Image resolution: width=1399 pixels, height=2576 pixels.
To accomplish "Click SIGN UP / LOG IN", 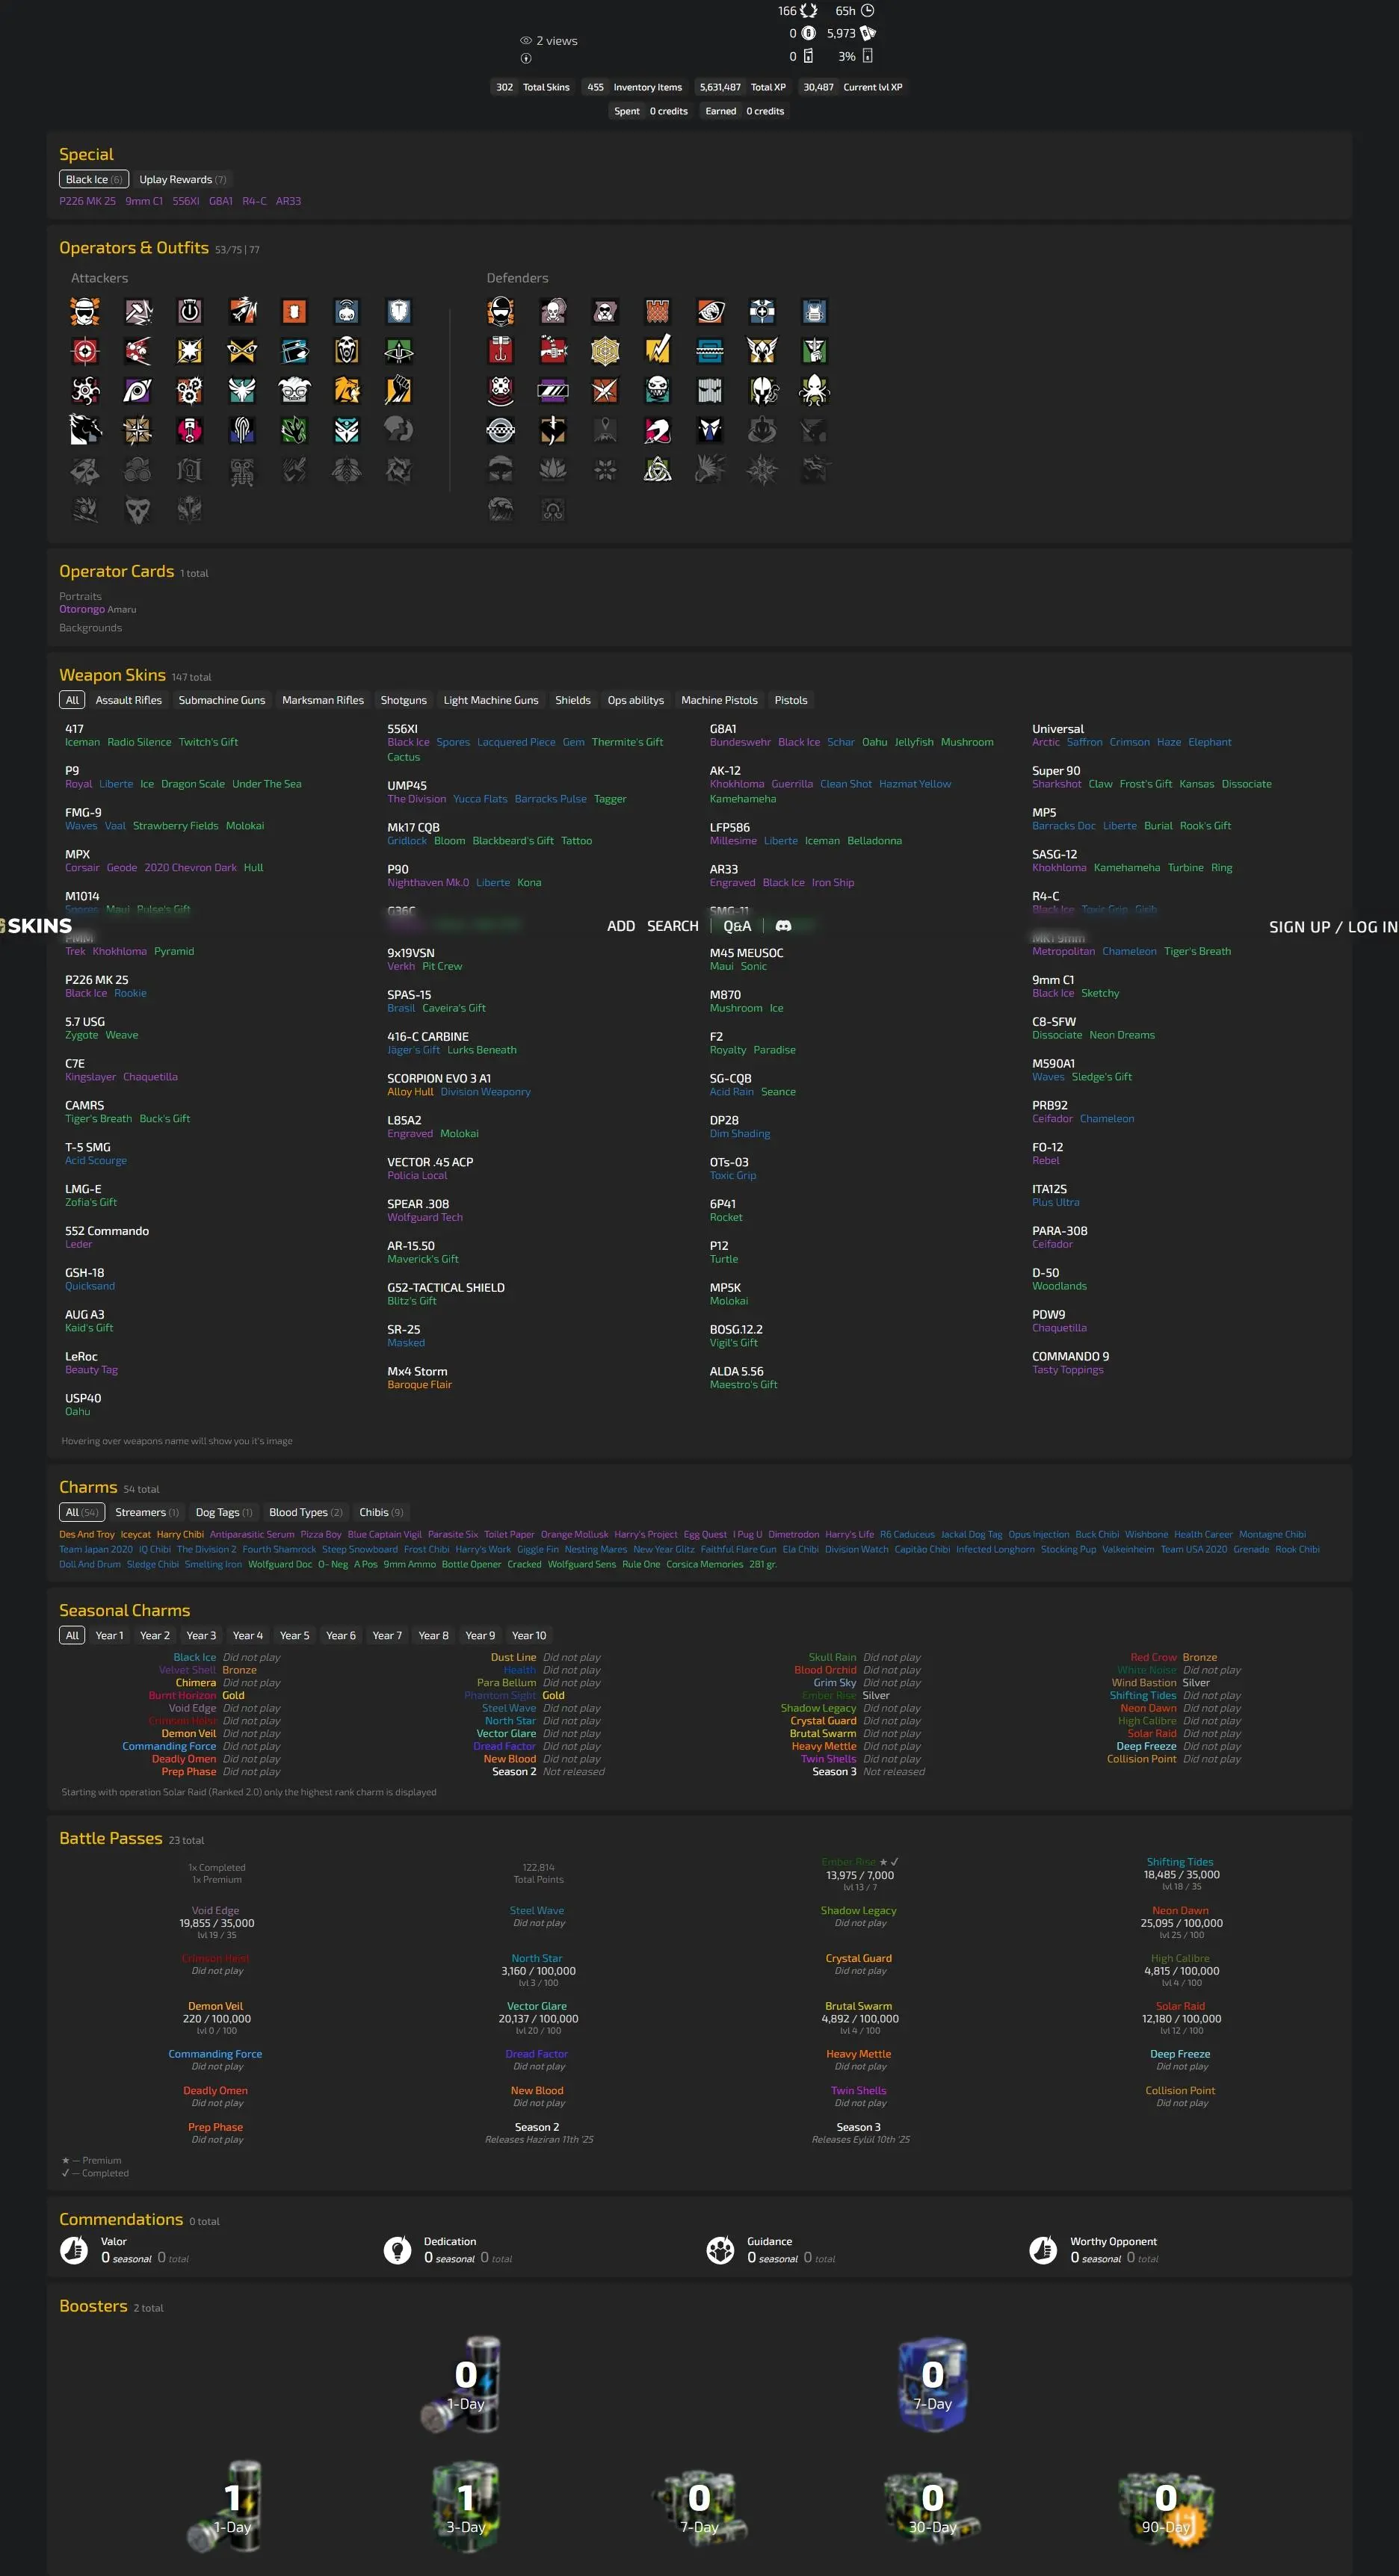I will pos(1332,927).
